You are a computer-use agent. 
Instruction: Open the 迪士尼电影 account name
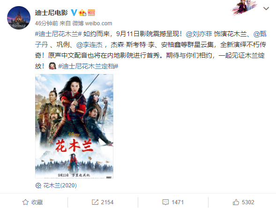pyautogui.click(x=52, y=13)
